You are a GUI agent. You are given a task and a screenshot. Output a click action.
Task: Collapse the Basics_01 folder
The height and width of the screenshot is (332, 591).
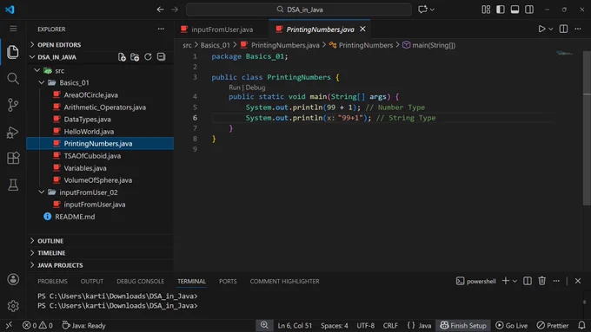pos(42,82)
